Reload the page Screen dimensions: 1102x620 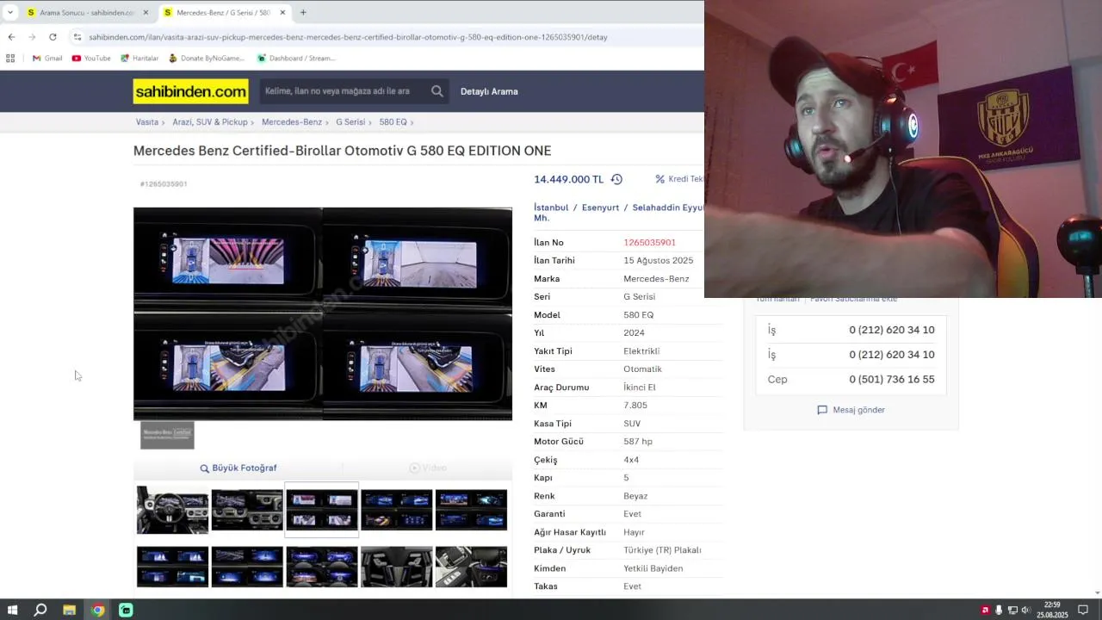tap(53, 37)
